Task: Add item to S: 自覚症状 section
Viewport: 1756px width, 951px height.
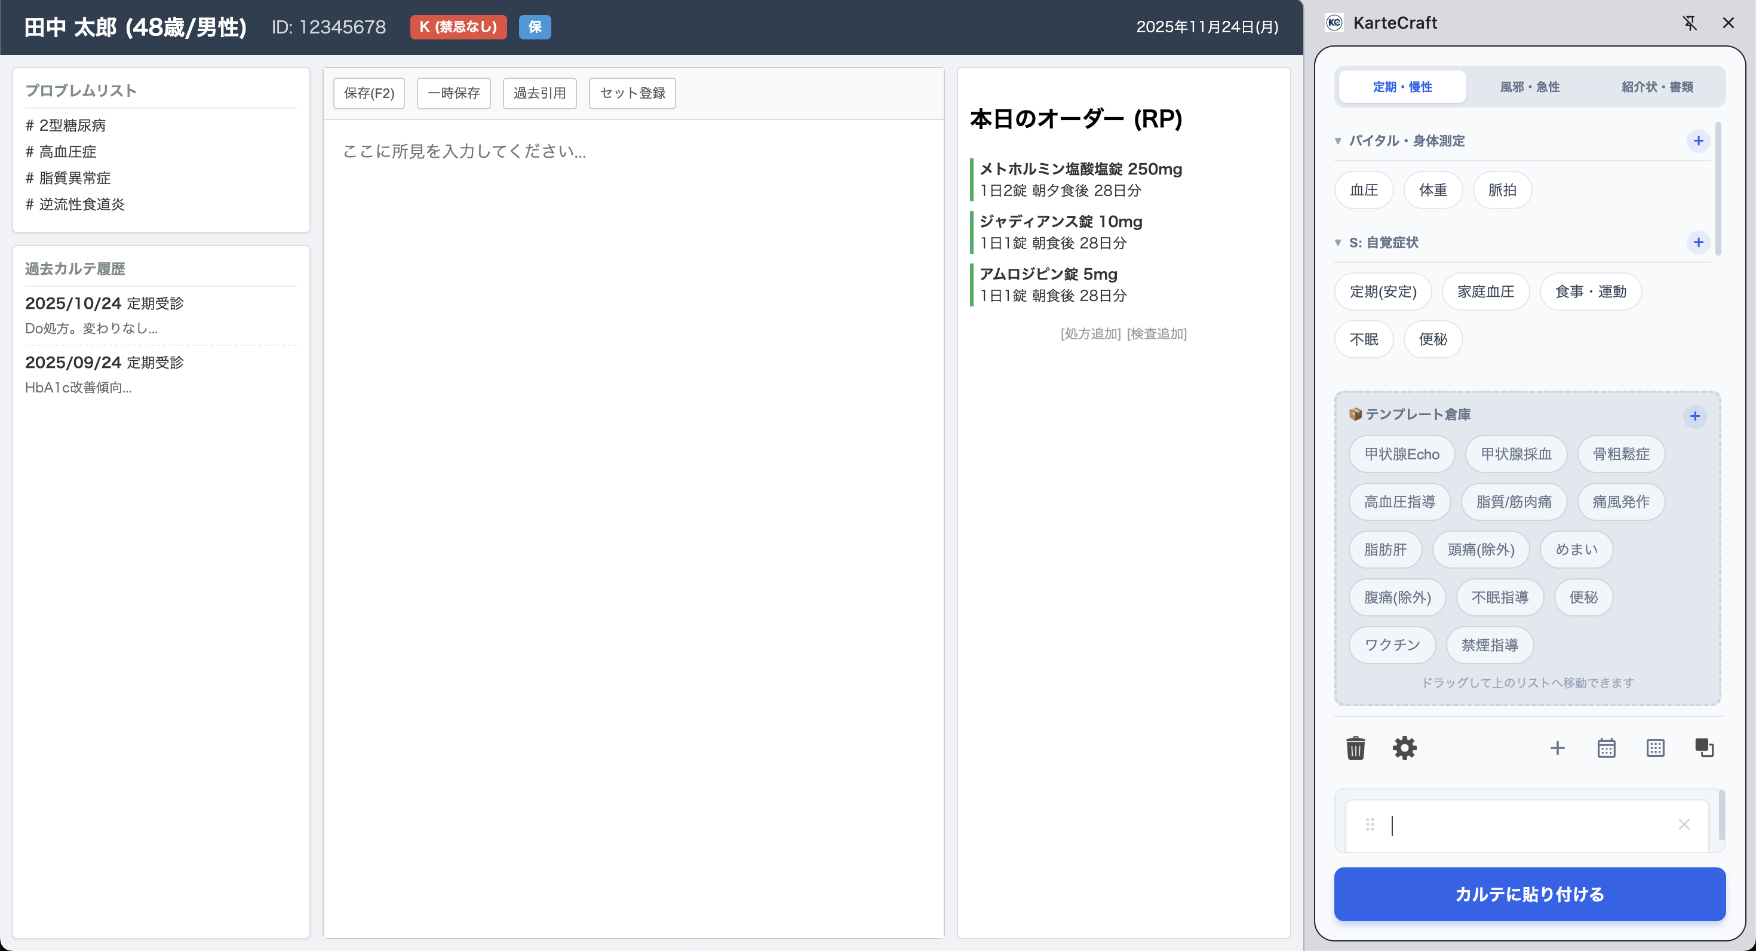Action: 1698,242
